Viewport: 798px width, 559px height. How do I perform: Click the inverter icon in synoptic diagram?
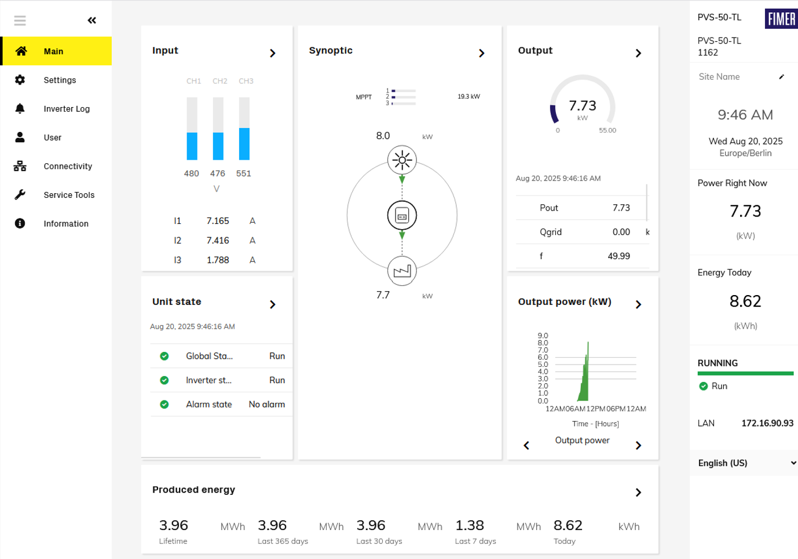402,216
